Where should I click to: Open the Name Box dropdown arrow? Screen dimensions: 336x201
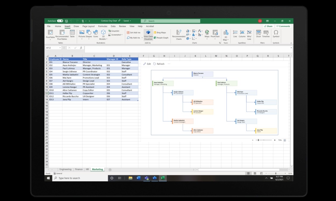pyautogui.click(x=60, y=48)
